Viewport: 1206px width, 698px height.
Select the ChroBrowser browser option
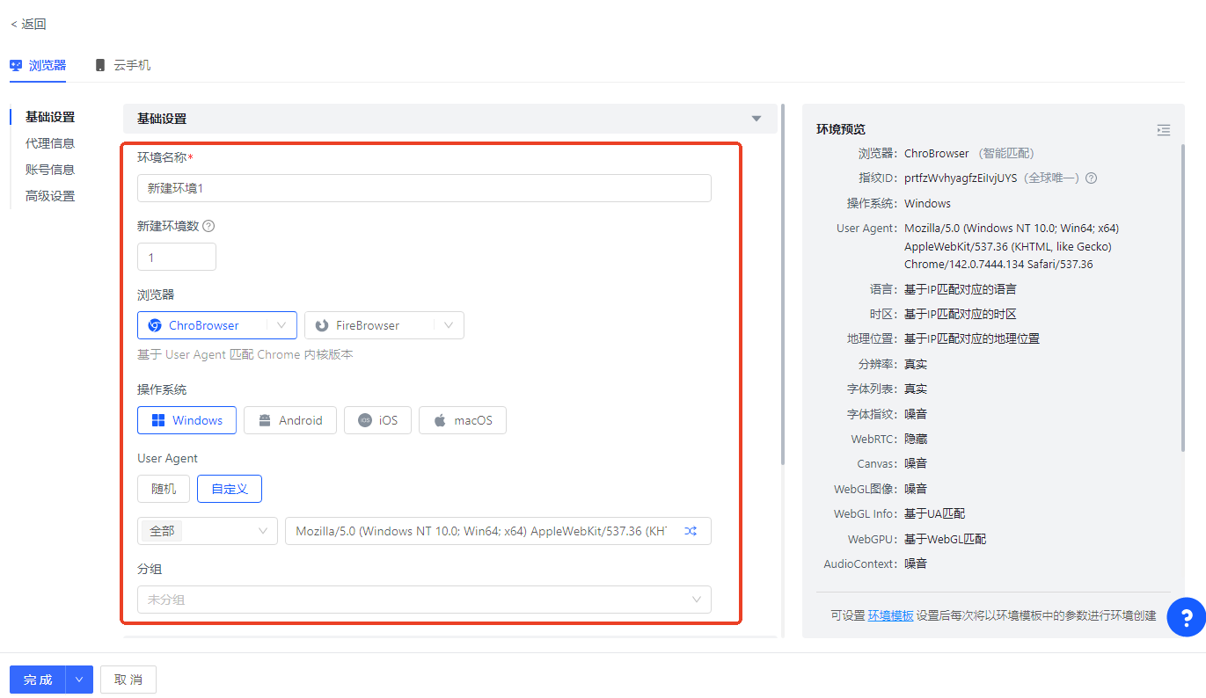[203, 325]
